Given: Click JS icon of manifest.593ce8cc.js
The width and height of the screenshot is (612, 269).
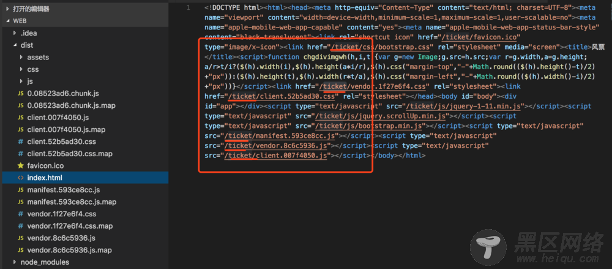Looking at the screenshot, I should point(20,190).
